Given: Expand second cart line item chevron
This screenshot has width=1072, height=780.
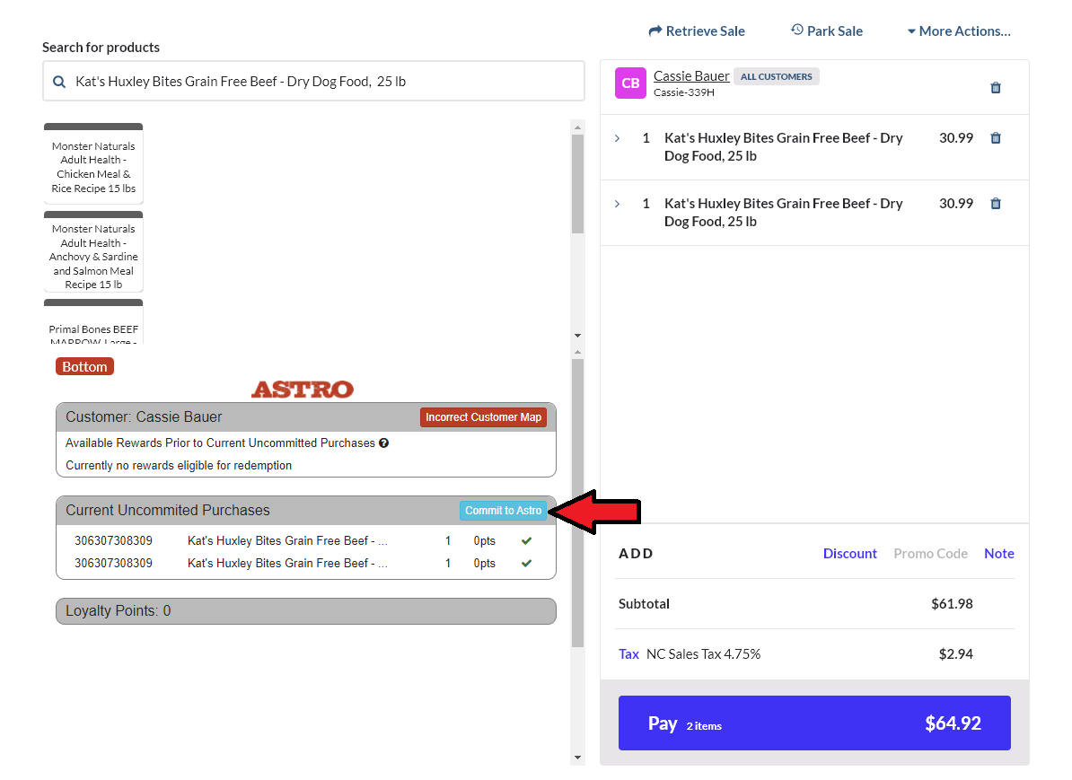Looking at the screenshot, I should click(617, 204).
